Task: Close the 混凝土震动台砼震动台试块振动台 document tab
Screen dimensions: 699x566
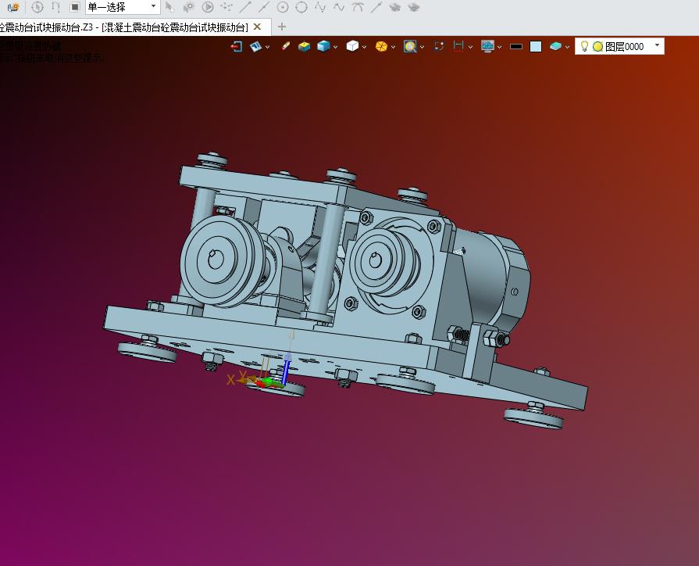Action: pos(257,27)
